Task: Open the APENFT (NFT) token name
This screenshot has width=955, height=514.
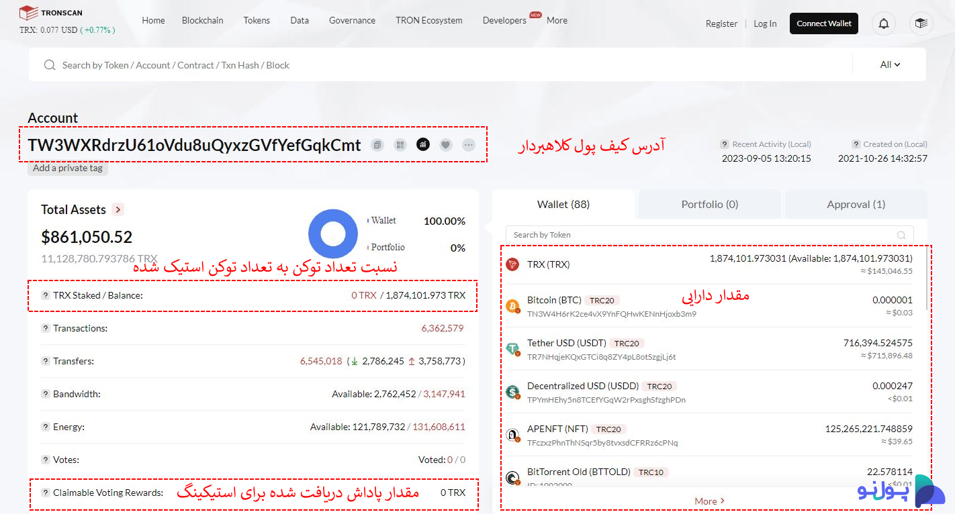Action: pos(557,429)
